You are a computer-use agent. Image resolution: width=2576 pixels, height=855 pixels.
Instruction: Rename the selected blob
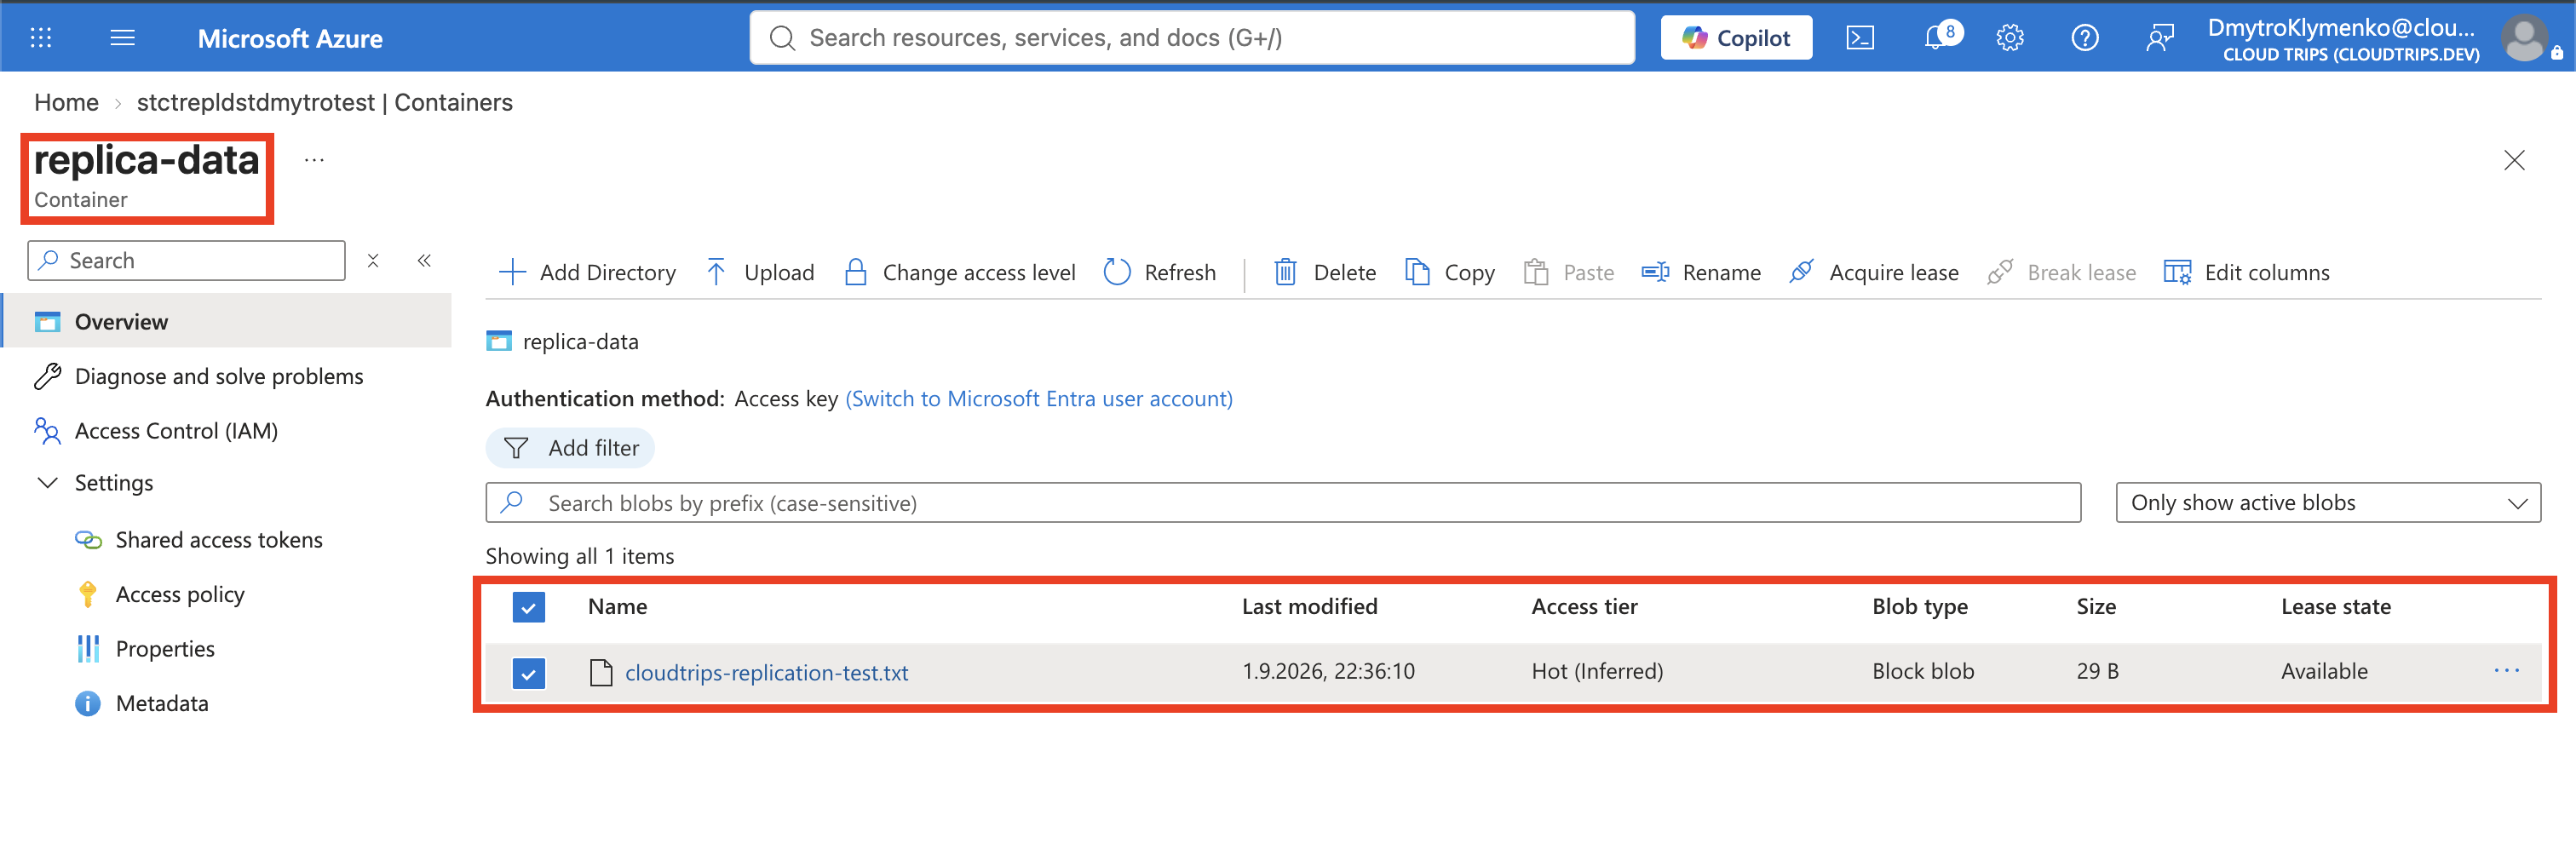point(1701,272)
